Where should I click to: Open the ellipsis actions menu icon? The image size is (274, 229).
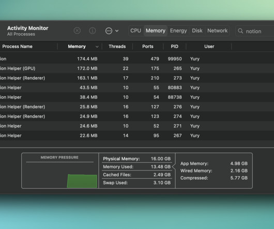point(109,31)
